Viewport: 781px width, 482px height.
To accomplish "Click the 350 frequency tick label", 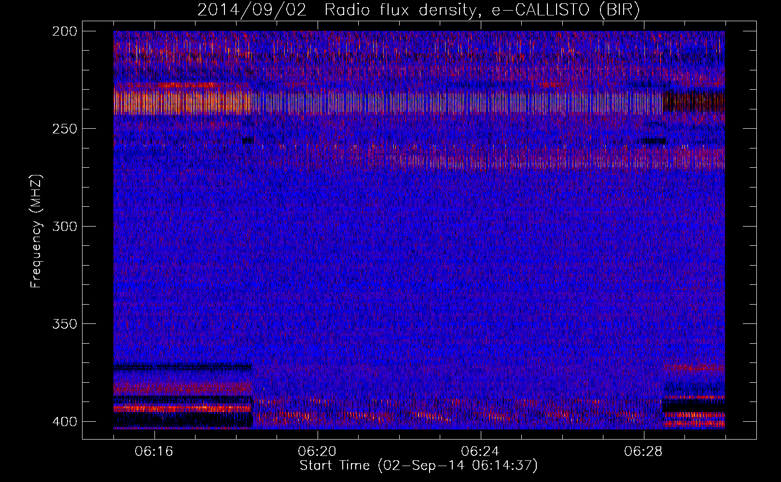I will click(x=64, y=324).
